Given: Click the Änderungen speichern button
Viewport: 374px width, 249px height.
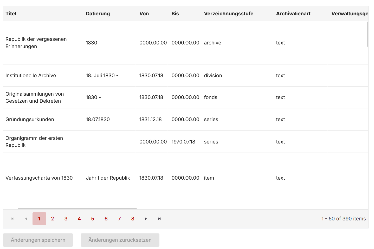Looking at the screenshot, I should [38, 240].
